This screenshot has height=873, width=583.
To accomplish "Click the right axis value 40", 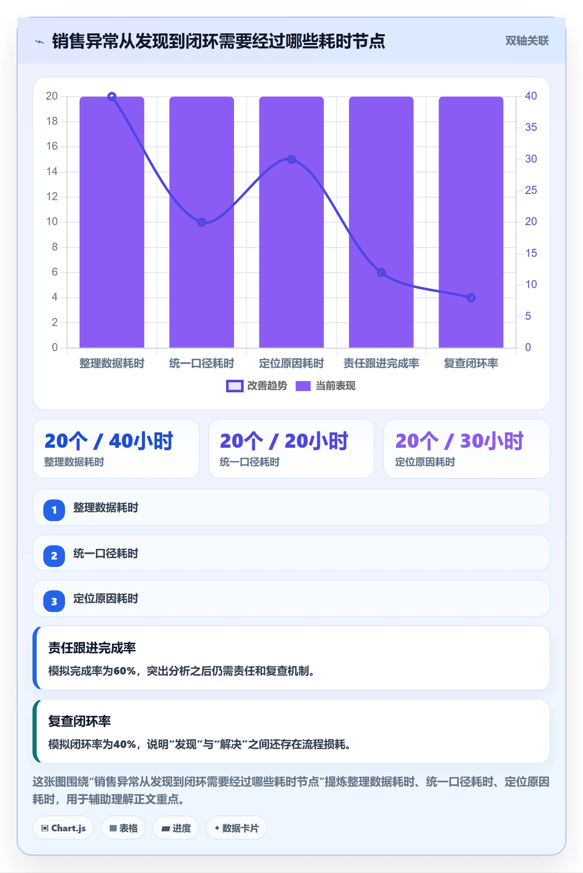I will click(x=531, y=96).
